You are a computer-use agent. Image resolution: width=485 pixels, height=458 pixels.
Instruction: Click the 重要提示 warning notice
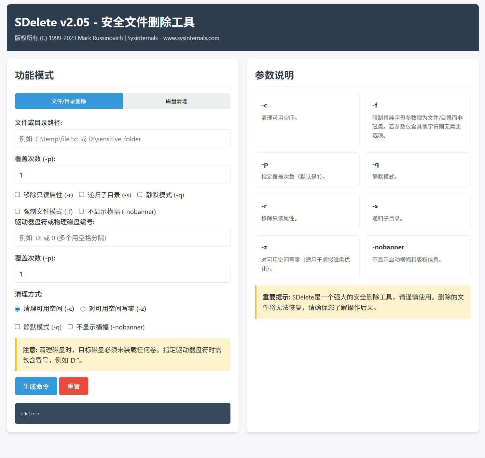pyautogui.click(x=363, y=302)
